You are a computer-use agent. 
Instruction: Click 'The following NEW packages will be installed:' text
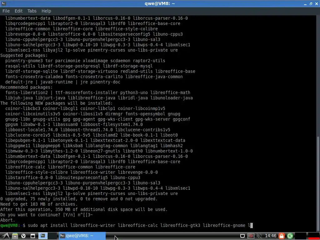(x=56, y=103)
